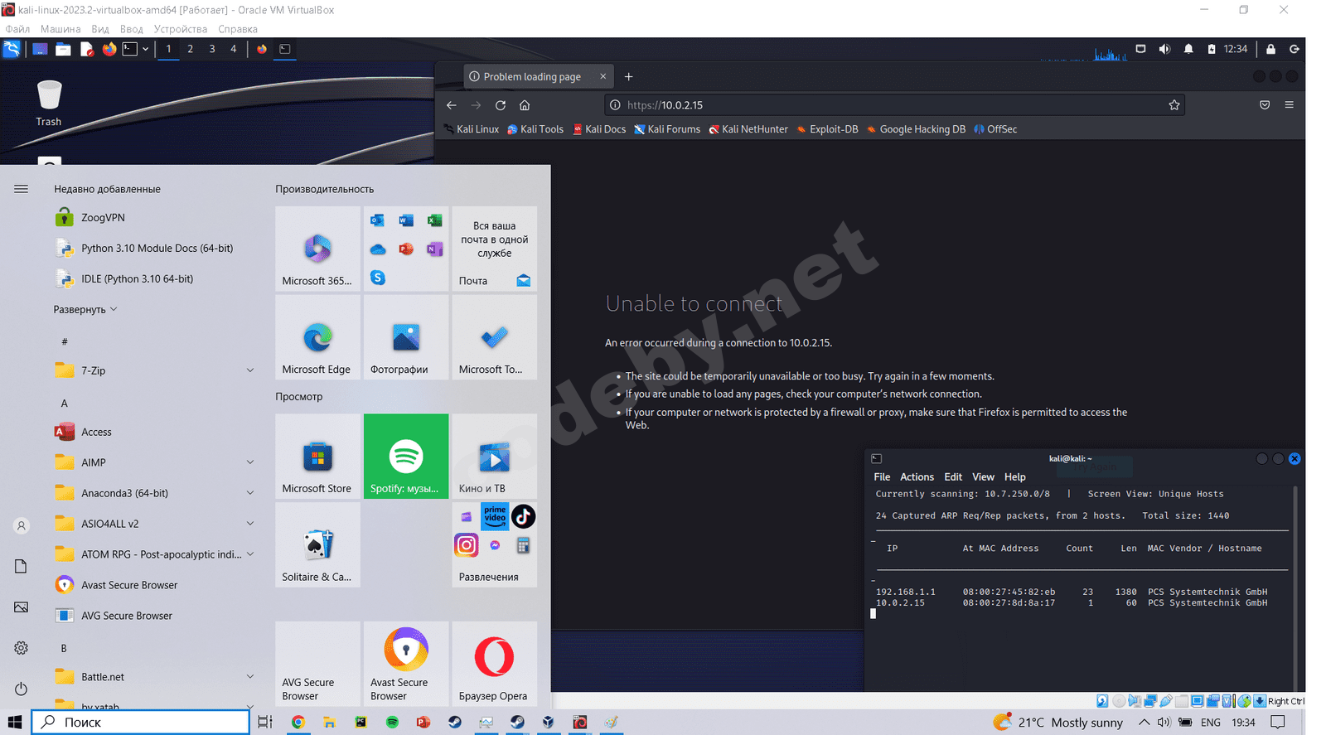Close the Problem loading page tab
The width and height of the screenshot is (1326, 735).
click(x=603, y=77)
